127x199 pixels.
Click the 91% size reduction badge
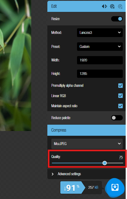[71, 188]
